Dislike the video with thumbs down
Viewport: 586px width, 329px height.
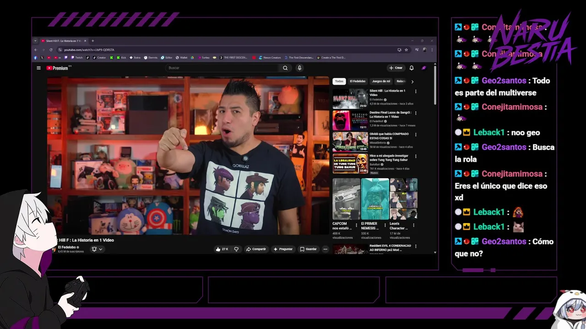click(236, 249)
